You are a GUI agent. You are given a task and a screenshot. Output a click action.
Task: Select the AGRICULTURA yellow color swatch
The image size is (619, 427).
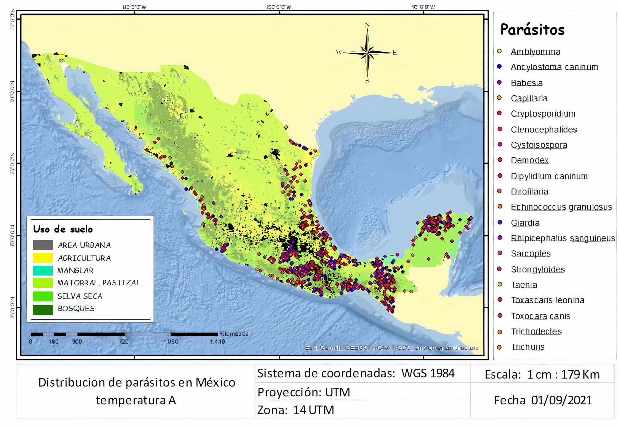tap(43, 258)
